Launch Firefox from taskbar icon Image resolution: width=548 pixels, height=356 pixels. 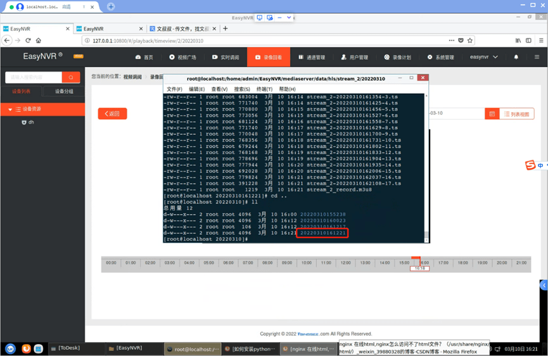click(x=26, y=348)
